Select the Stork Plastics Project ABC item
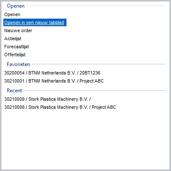Screen dimensions: 171x171 pyautogui.click(x=60, y=107)
